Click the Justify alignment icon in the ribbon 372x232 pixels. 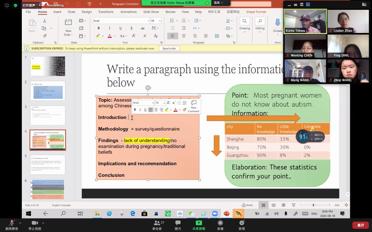[x=206, y=36]
